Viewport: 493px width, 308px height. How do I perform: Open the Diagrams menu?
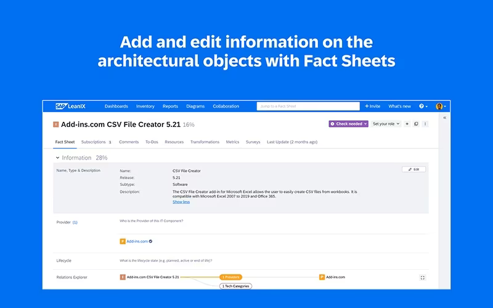[x=195, y=106]
